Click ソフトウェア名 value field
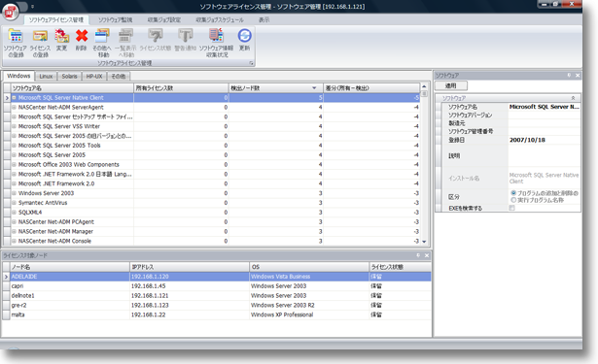This screenshot has height=364, width=598. 544,107
